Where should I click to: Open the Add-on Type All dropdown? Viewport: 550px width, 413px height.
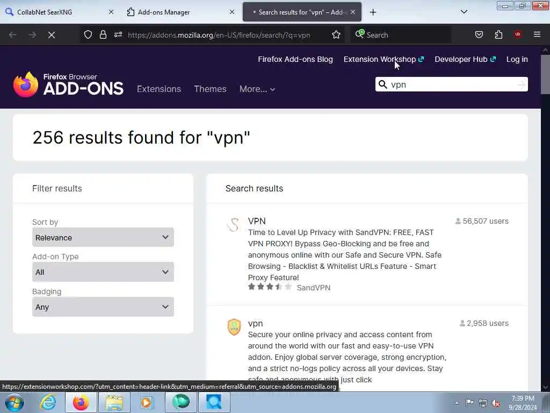(x=103, y=272)
